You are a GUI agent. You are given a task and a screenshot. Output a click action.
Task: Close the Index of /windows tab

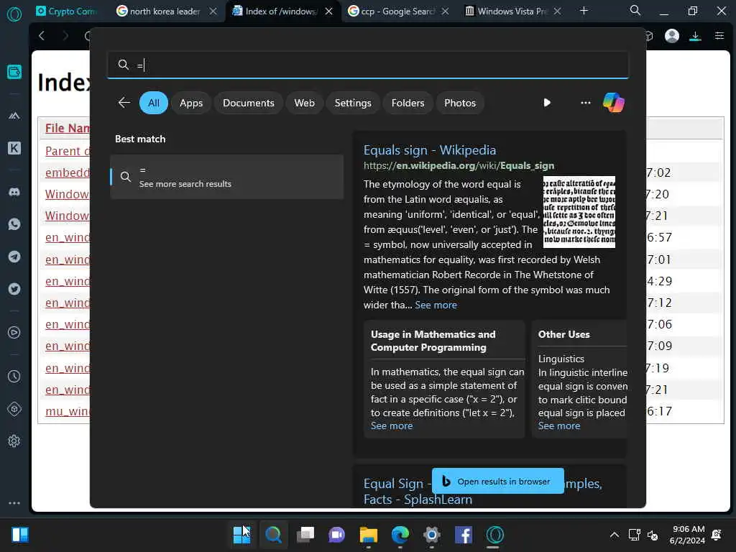tap(329, 11)
